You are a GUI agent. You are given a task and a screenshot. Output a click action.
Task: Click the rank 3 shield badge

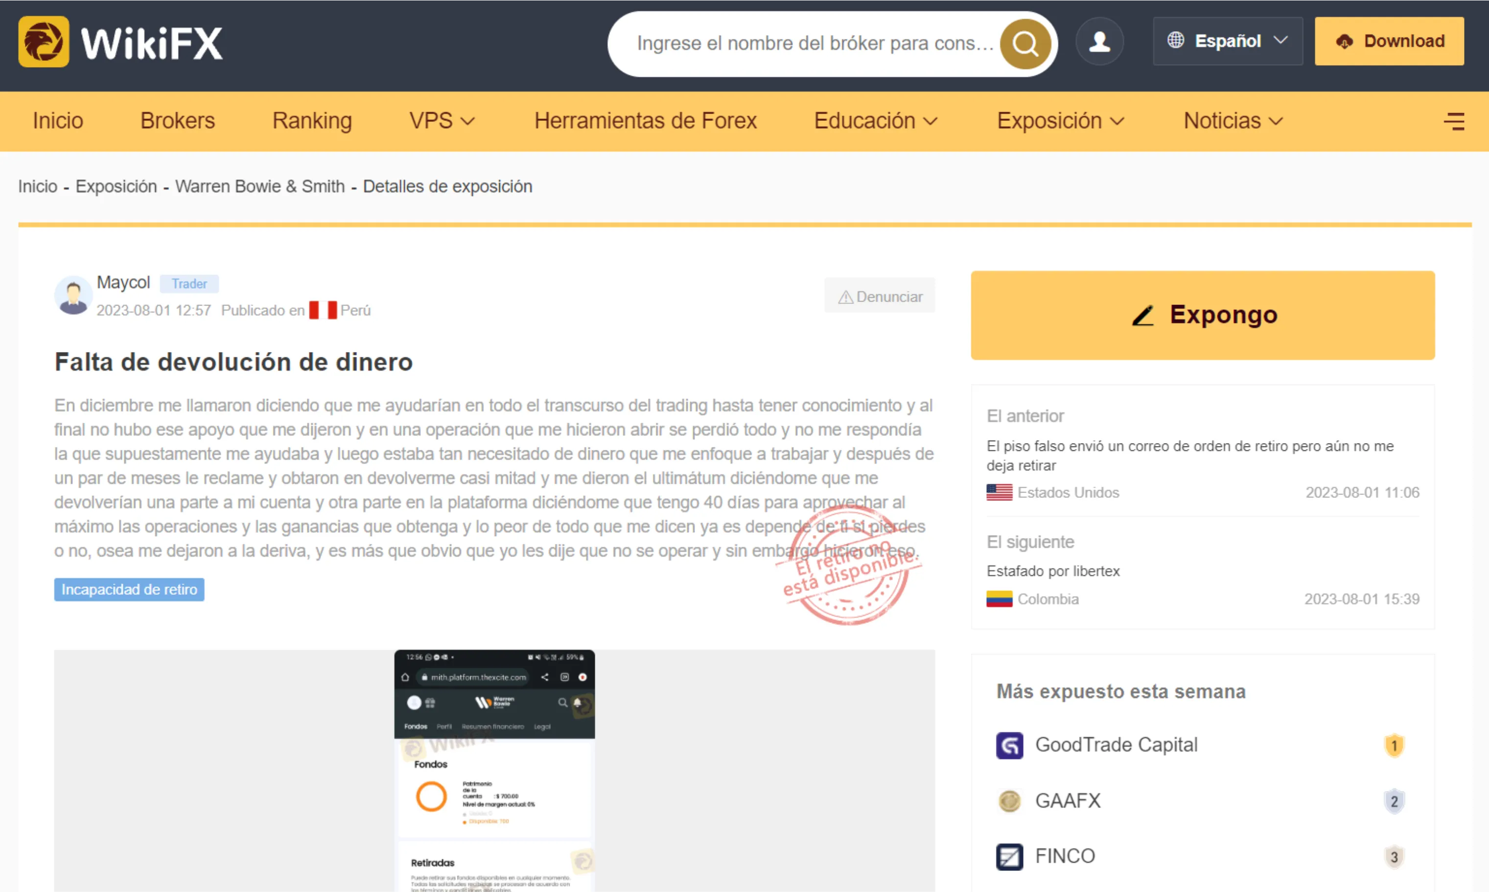click(1394, 857)
